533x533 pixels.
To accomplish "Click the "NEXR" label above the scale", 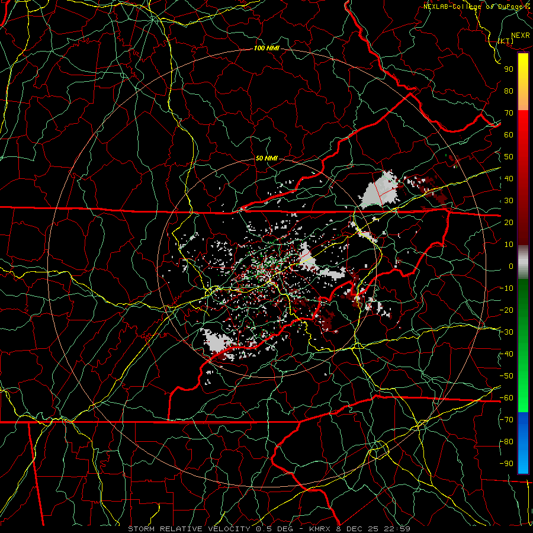I will click(521, 36).
